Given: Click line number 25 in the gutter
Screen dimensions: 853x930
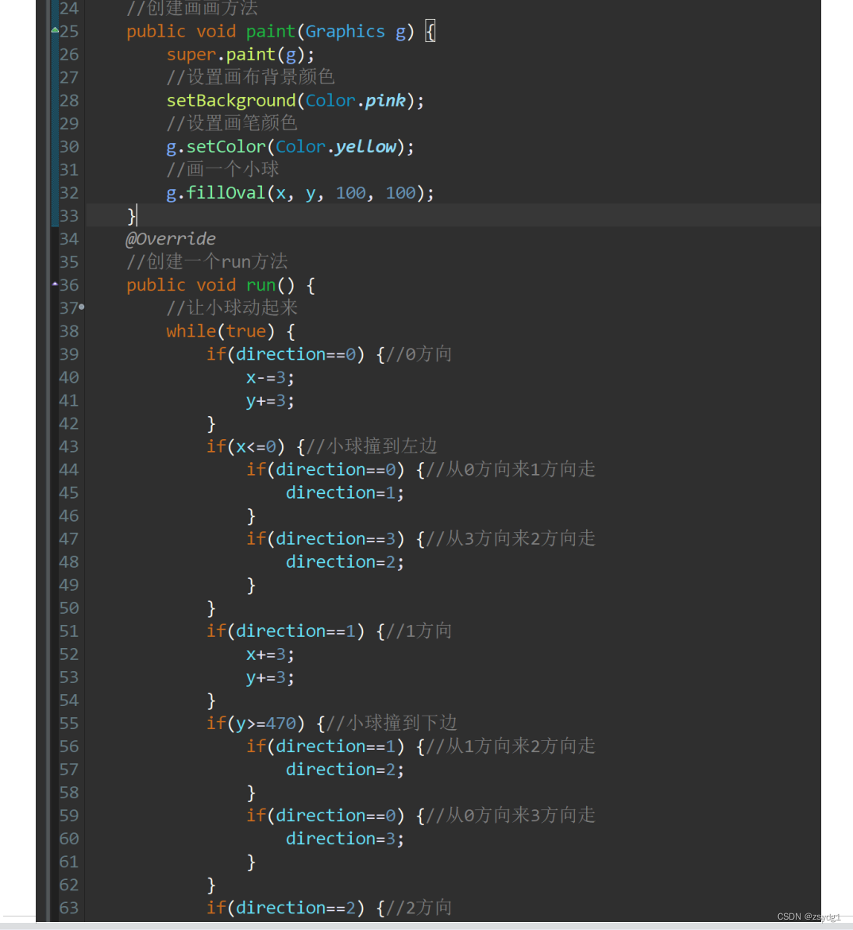Looking at the screenshot, I should click(x=68, y=31).
